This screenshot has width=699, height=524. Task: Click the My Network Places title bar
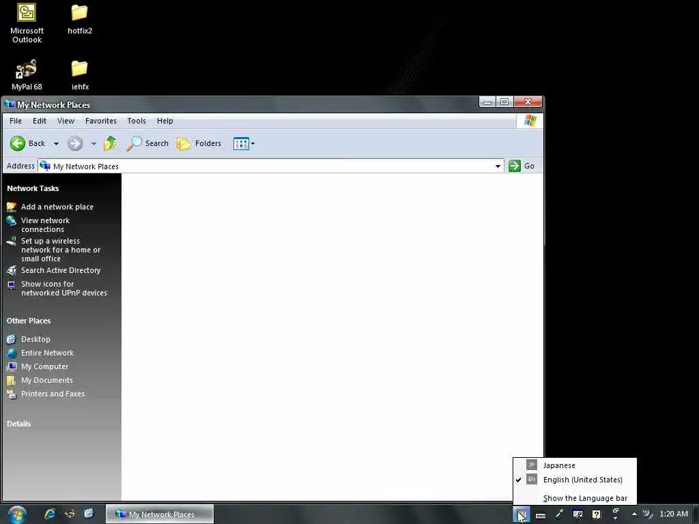click(241, 104)
